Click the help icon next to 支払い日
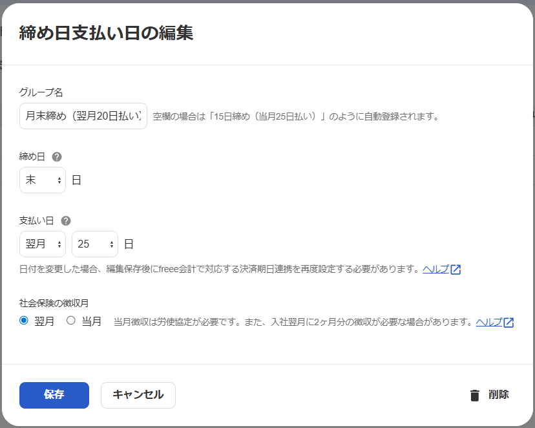 [x=65, y=220]
